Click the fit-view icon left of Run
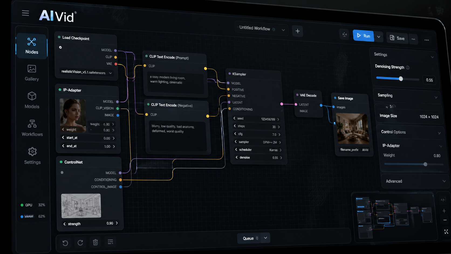451x254 pixels. coord(344,34)
